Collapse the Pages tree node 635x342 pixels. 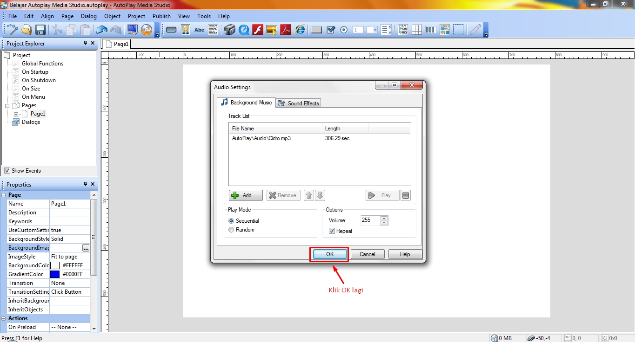(x=7, y=106)
